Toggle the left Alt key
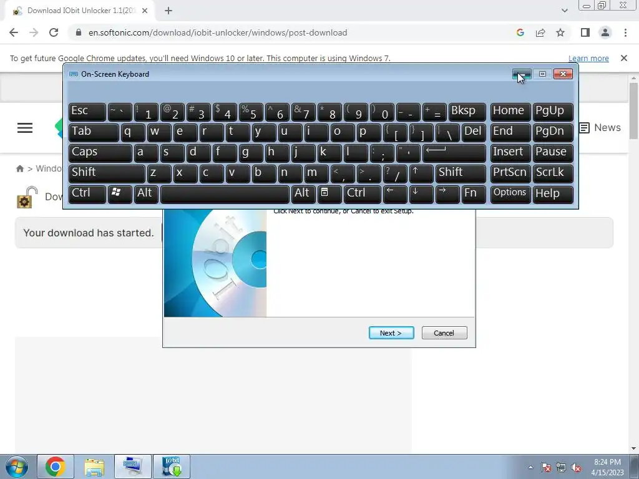Image resolution: width=639 pixels, height=479 pixels. [x=146, y=194]
